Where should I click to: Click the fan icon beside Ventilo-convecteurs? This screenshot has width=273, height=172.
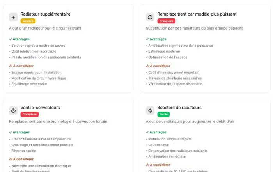point(13,111)
